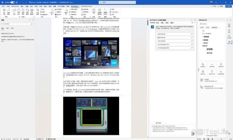The height and width of the screenshot is (140, 233).
Task: Click the format brush icon in OfficePLUS tools grid
Action: tap(203, 65)
